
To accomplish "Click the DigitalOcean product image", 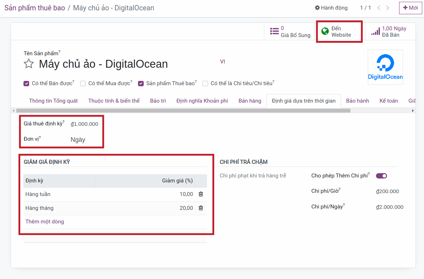I will click(x=385, y=67).
